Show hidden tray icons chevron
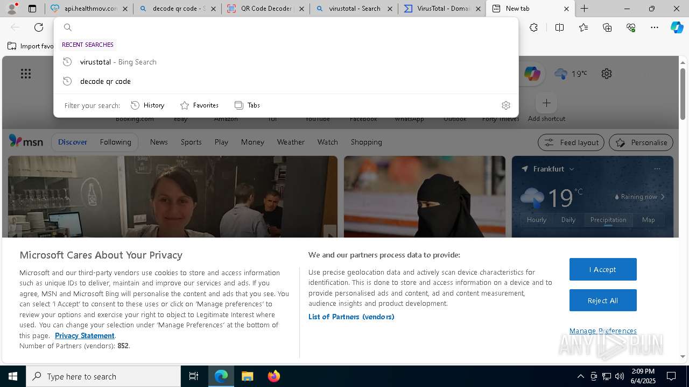This screenshot has height=387, width=689. coord(580,376)
